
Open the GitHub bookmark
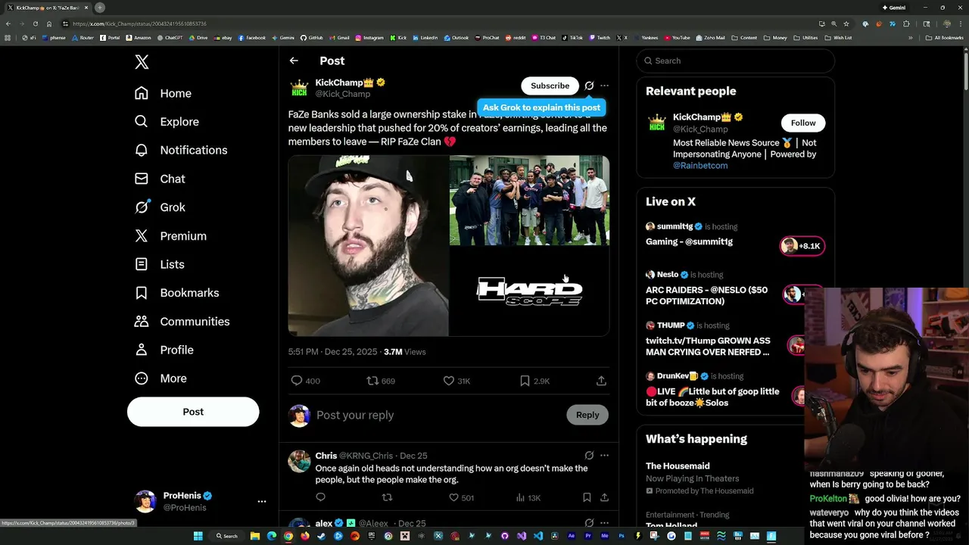312,38
